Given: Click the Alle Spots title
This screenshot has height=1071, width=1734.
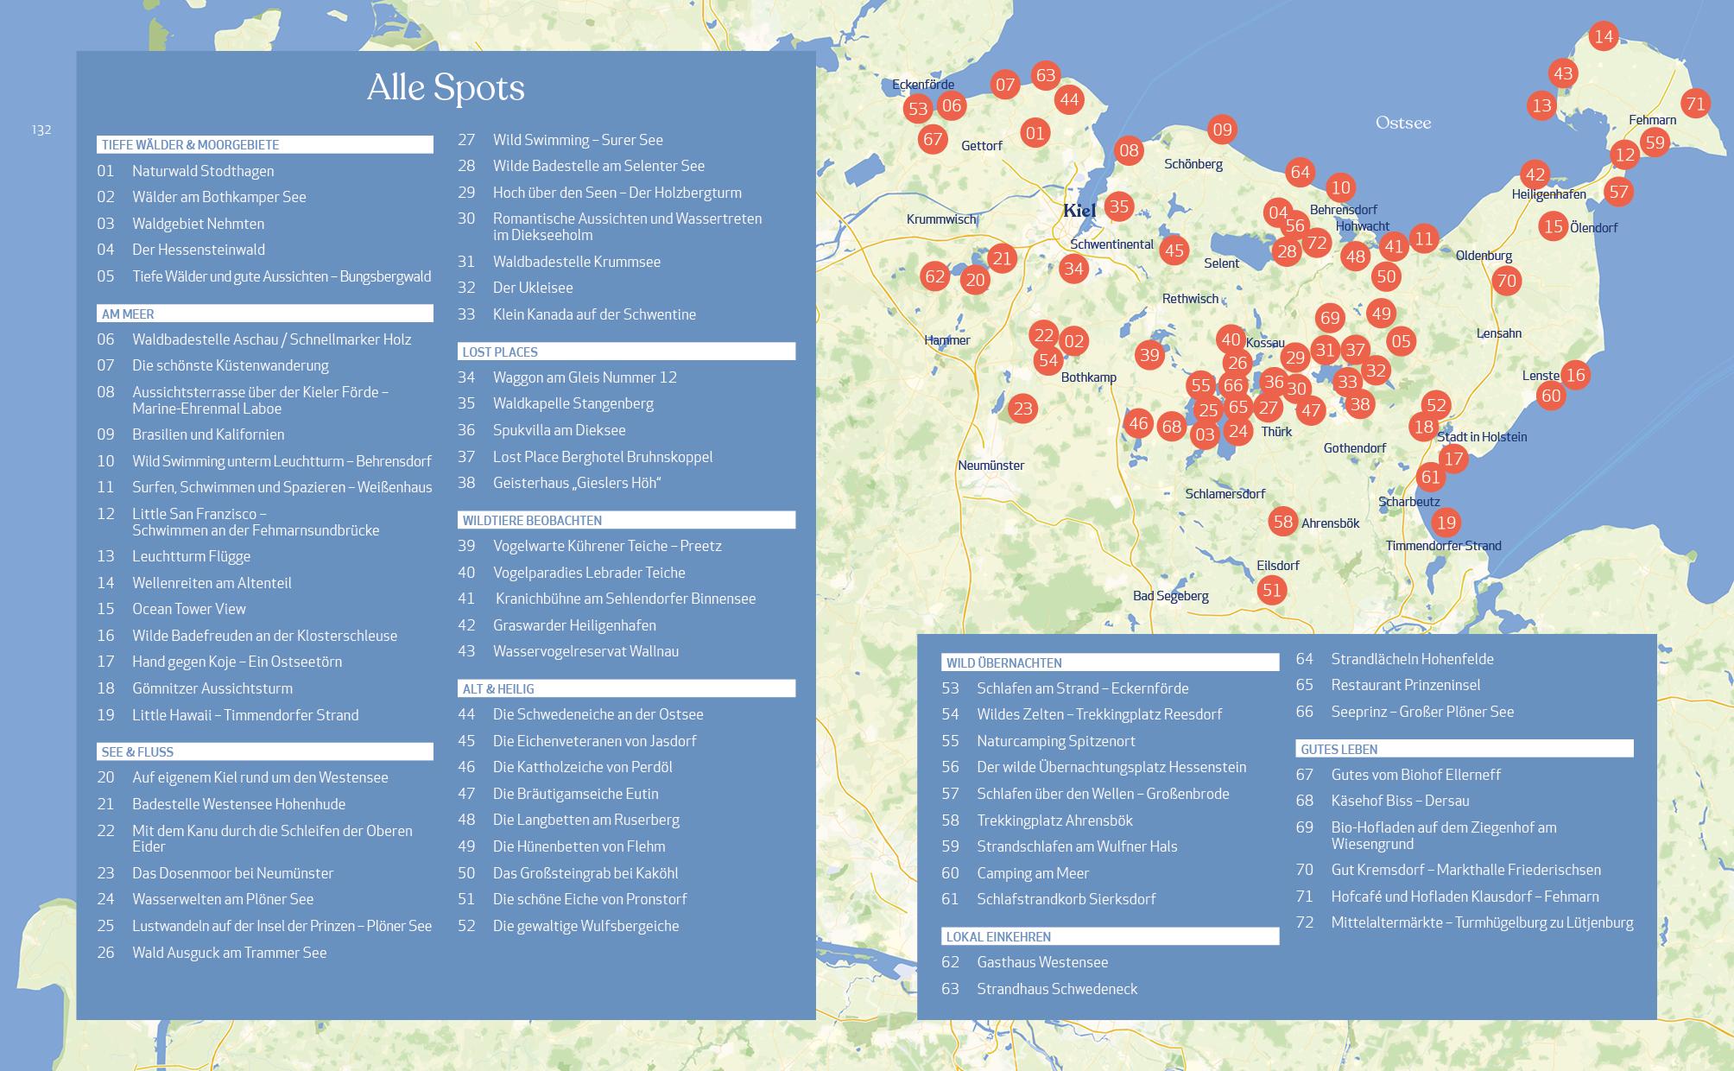Looking at the screenshot, I should (446, 87).
